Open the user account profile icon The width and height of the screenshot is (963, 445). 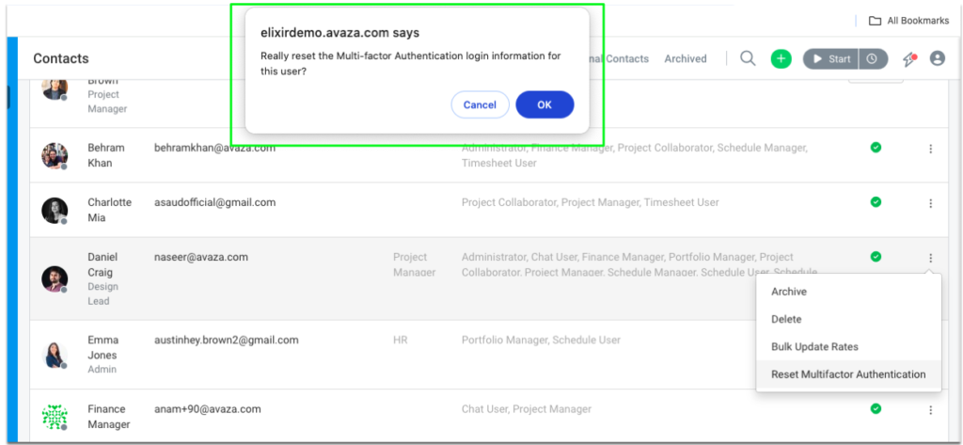click(937, 58)
